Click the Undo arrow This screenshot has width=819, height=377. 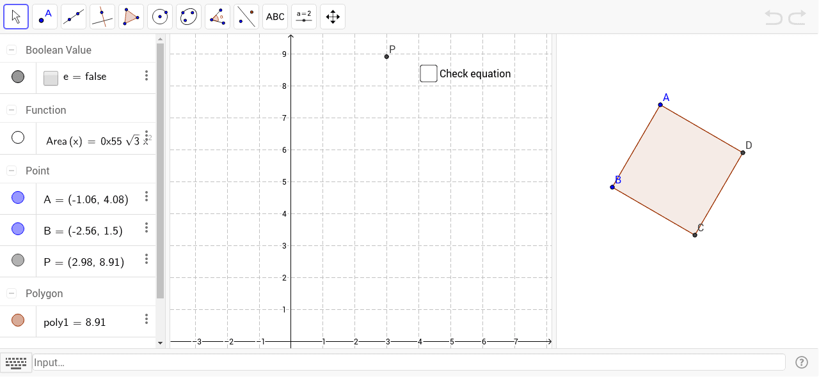pyautogui.click(x=774, y=17)
